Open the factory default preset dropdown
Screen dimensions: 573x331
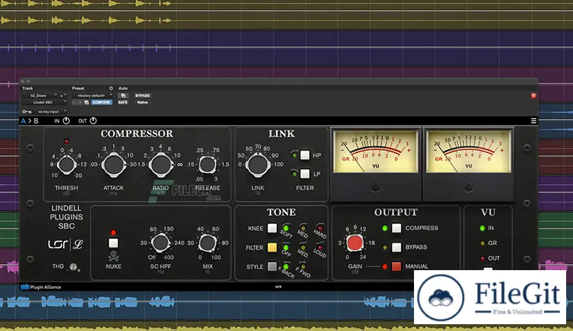tap(93, 96)
